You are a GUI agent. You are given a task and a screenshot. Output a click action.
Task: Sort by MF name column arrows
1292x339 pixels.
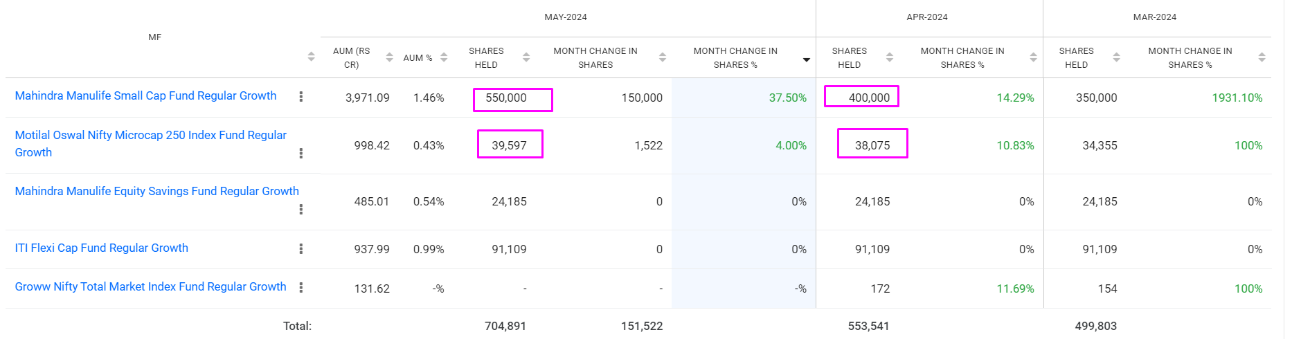pyautogui.click(x=311, y=57)
